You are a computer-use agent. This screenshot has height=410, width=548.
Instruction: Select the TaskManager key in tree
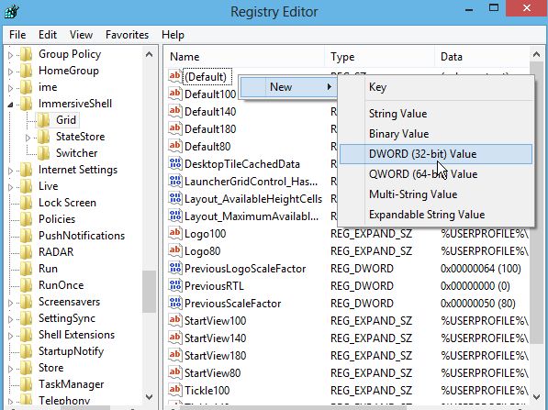click(x=72, y=384)
